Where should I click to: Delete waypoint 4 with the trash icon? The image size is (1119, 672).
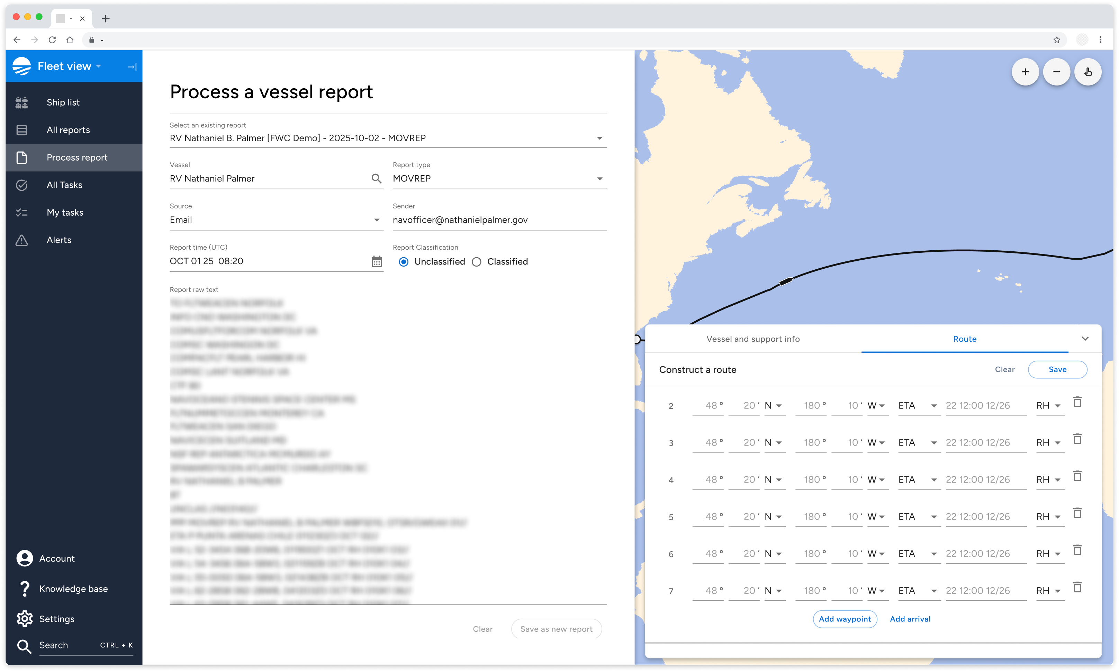(1078, 476)
